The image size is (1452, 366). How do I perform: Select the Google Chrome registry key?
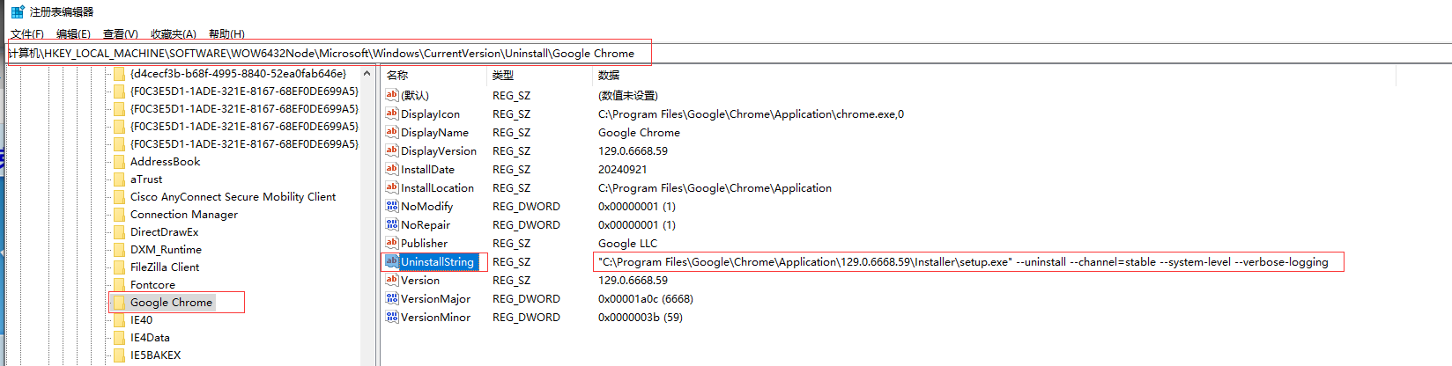click(171, 303)
